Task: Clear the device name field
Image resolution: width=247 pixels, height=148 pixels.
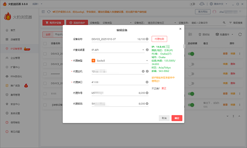Action: pyautogui.click(x=147, y=39)
